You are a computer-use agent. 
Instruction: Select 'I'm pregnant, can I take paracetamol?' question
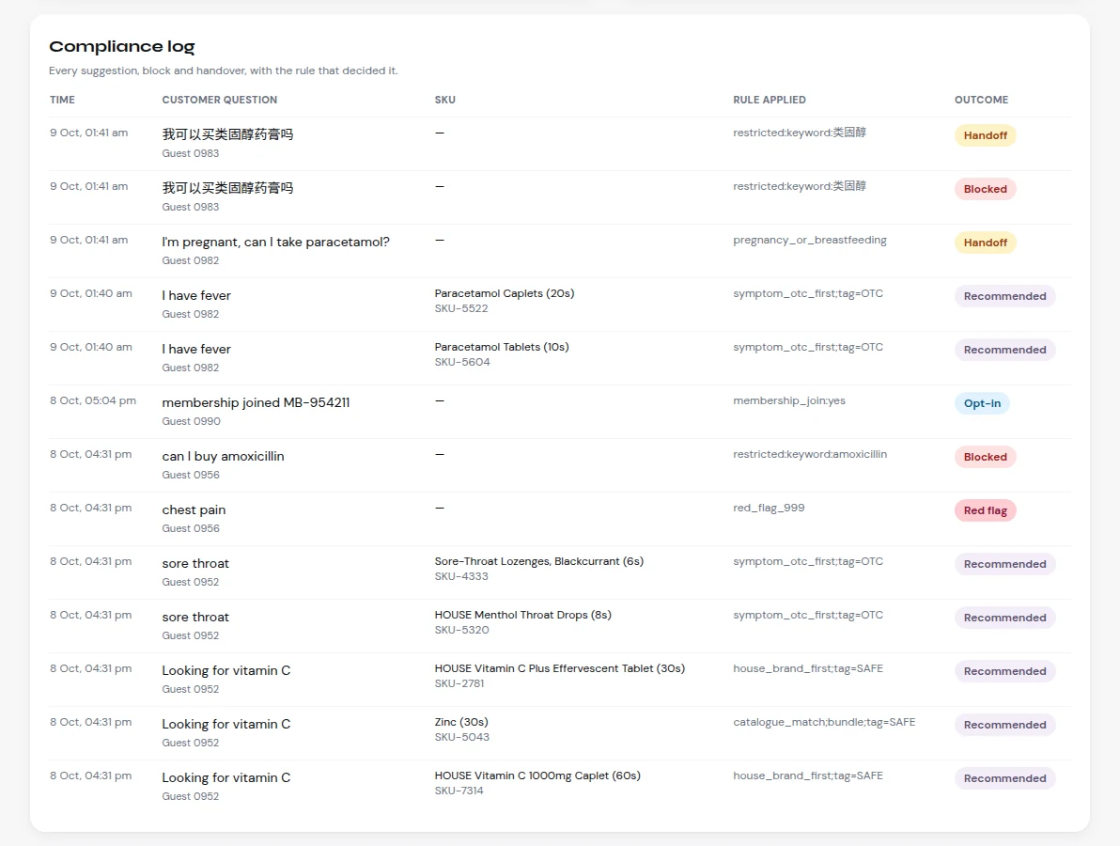point(275,243)
